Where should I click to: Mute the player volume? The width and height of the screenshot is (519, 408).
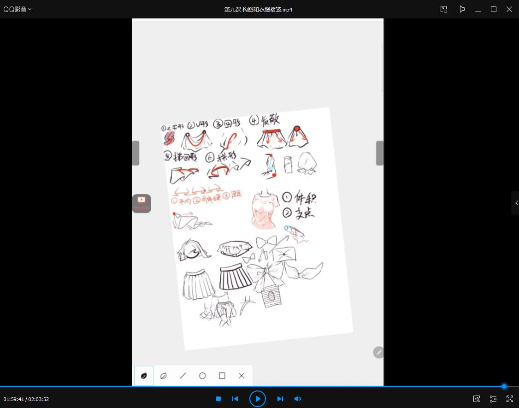tap(298, 399)
